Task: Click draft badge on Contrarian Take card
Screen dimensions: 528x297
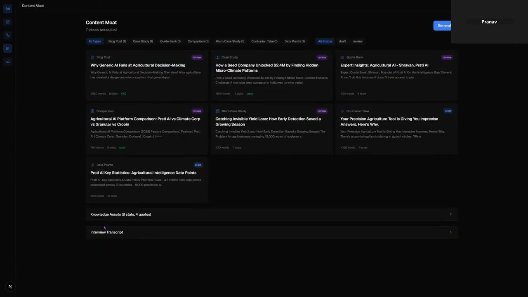Action: point(448,111)
